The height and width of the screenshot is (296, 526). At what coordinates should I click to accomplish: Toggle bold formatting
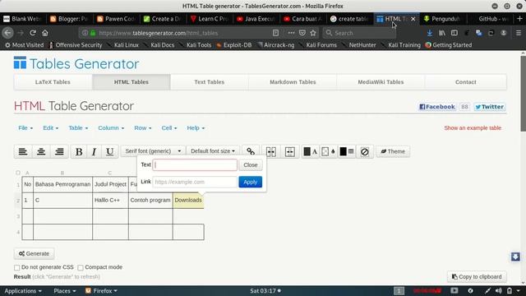click(x=79, y=151)
